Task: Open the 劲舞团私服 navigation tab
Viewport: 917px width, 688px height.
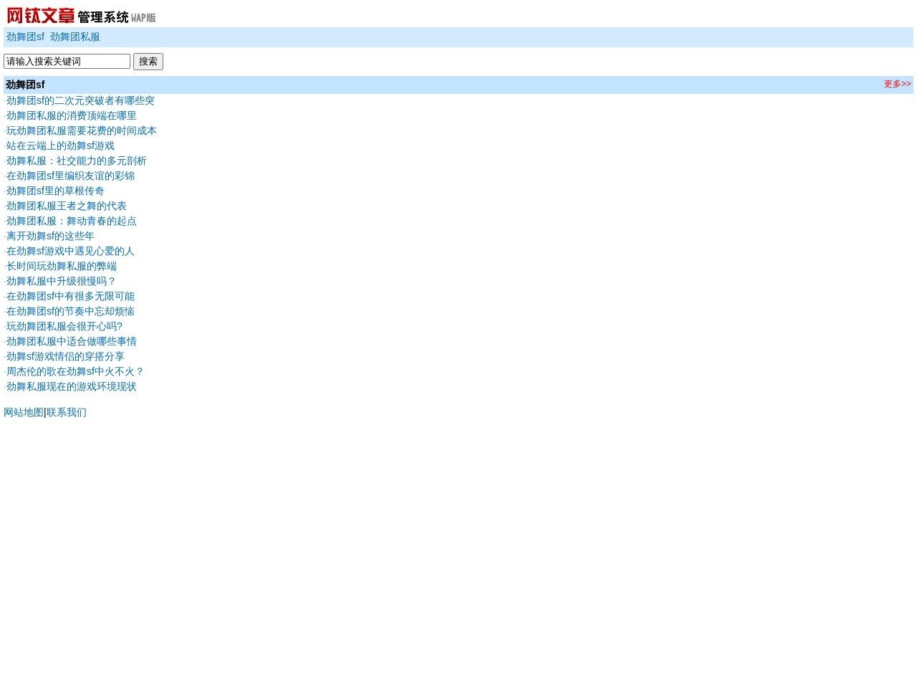Action: (x=75, y=37)
